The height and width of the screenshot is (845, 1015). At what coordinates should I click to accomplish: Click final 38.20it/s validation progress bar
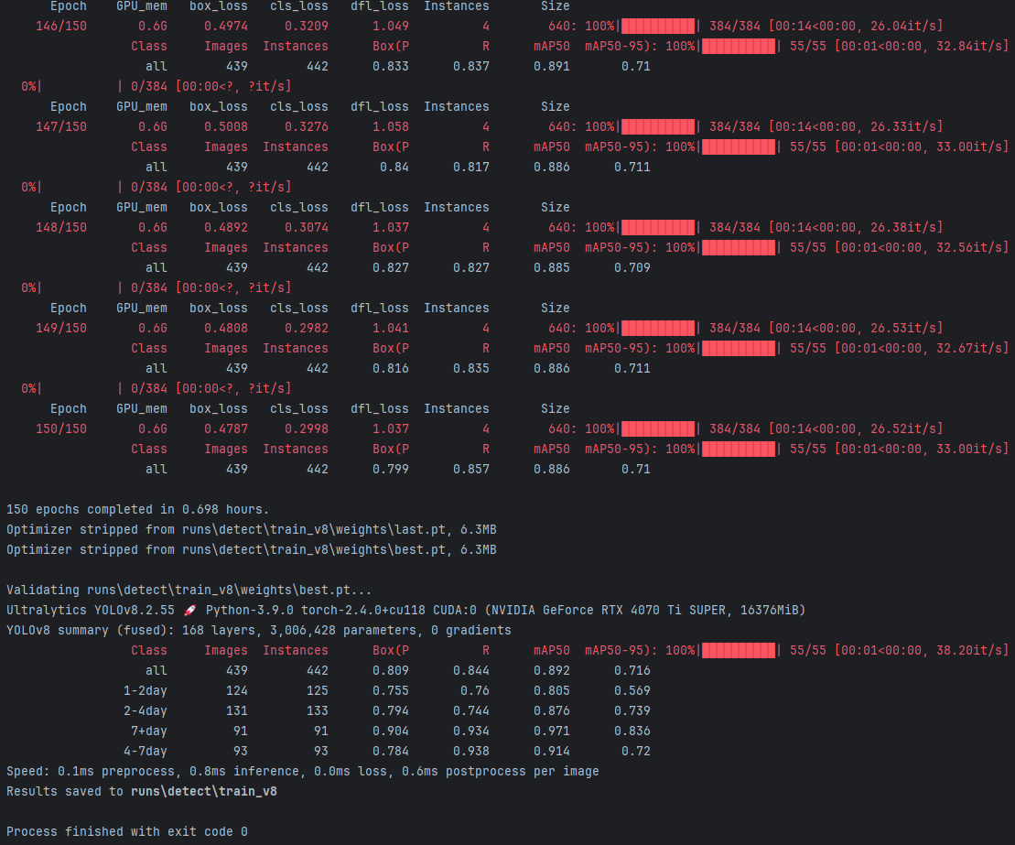(738, 650)
